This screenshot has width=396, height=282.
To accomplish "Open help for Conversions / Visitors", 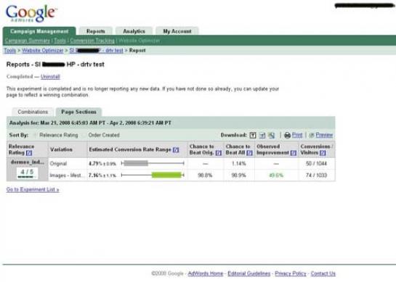I will click(323, 153).
